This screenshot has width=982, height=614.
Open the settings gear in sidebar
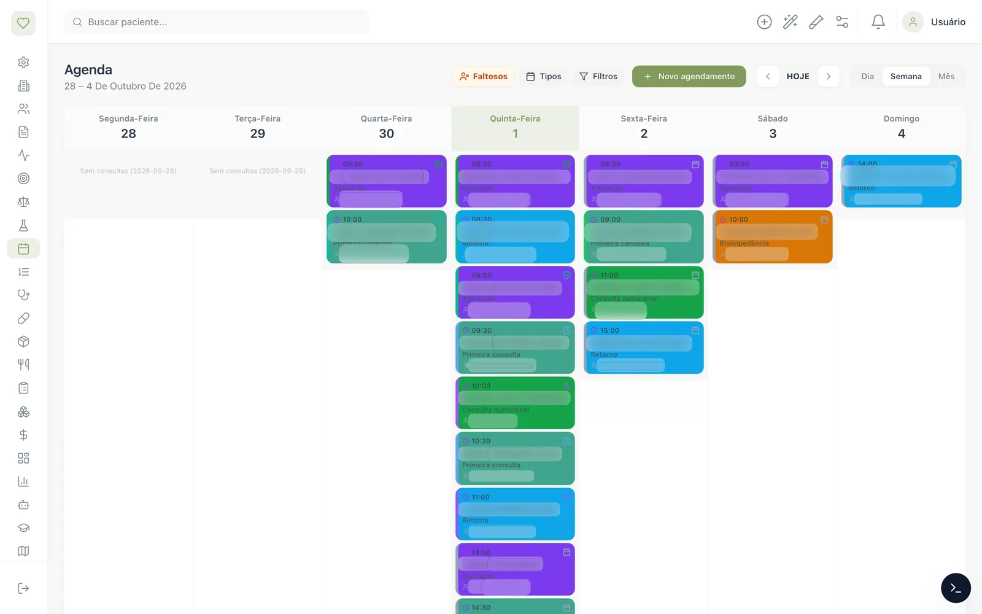(23, 63)
